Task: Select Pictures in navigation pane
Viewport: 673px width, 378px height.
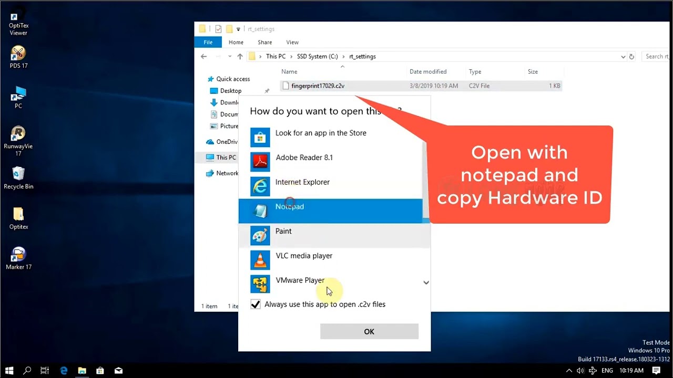Action: point(225,126)
